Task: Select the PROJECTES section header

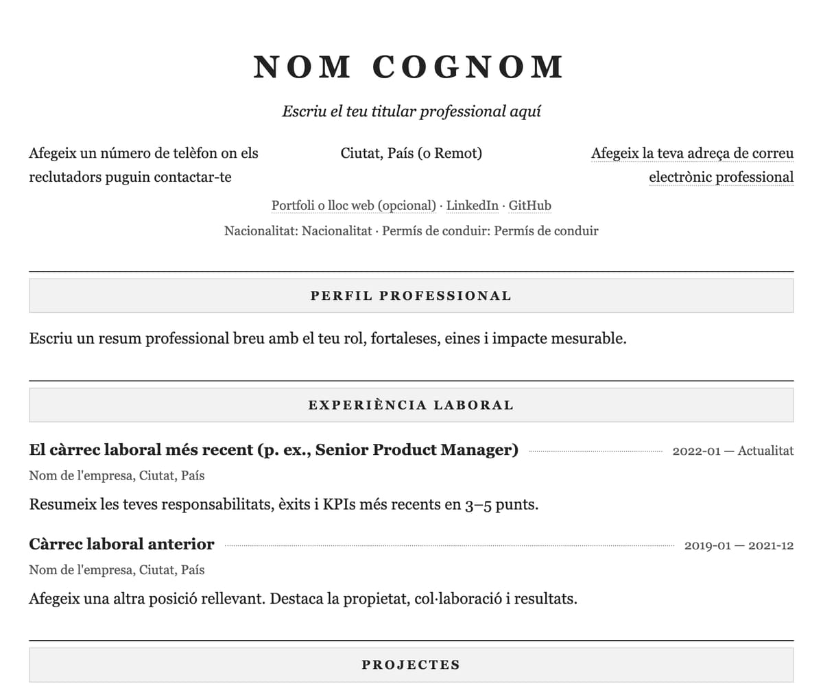Action: (x=411, y=665)
